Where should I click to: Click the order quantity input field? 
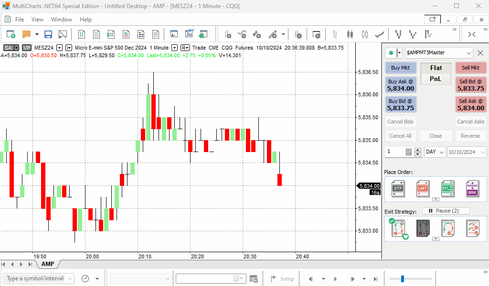tap(395, 152)
